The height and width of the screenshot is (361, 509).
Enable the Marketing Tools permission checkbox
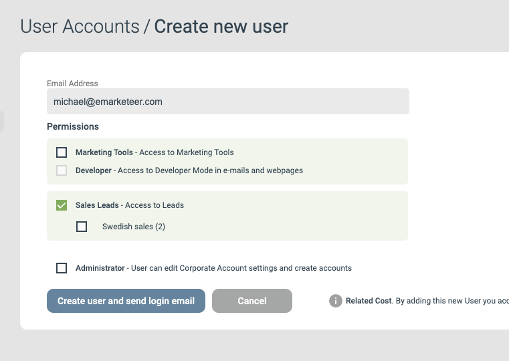pyautogui.click(x=62, y=152)
